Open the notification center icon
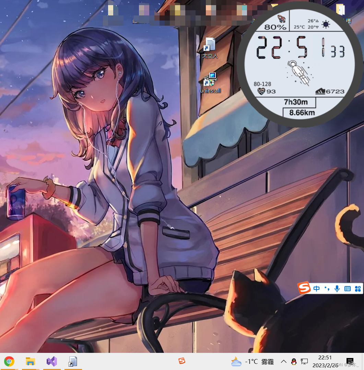 (x=350, y=361)
